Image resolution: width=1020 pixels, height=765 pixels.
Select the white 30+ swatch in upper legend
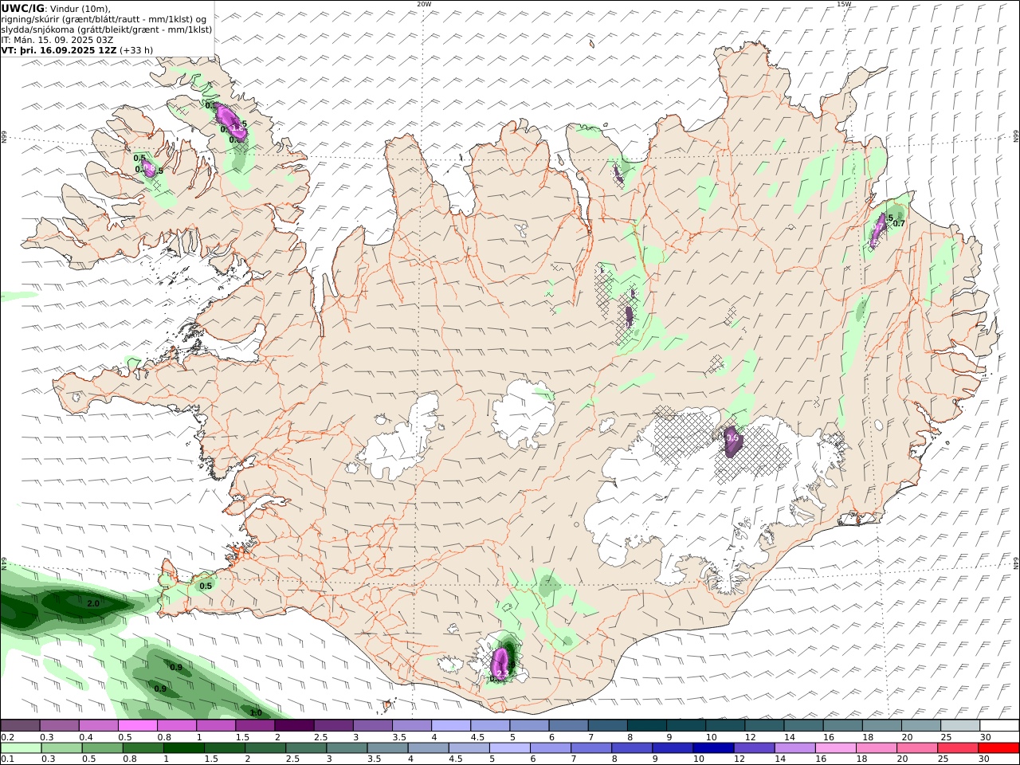[x=998, y=726]
